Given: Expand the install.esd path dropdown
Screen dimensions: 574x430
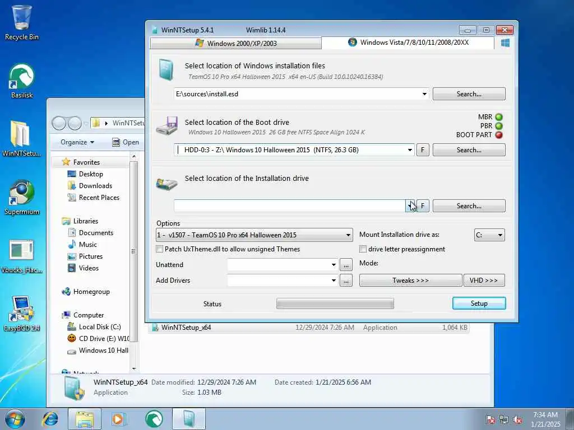Looking at the screenshot, I should coord(425,94).
